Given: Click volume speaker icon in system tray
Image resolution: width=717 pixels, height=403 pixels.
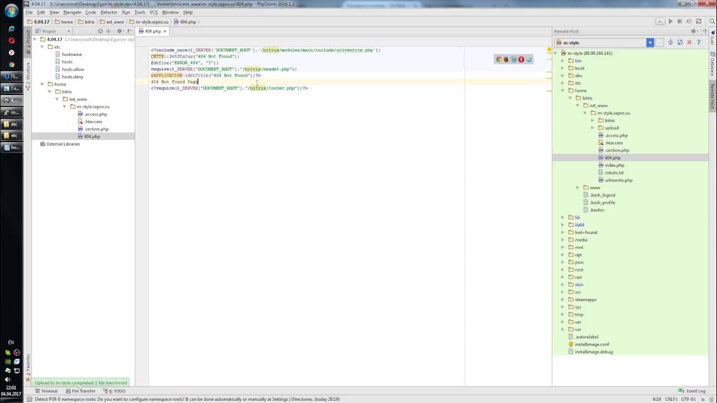Looking at the screenshot, I should click(x=7, y=379).
